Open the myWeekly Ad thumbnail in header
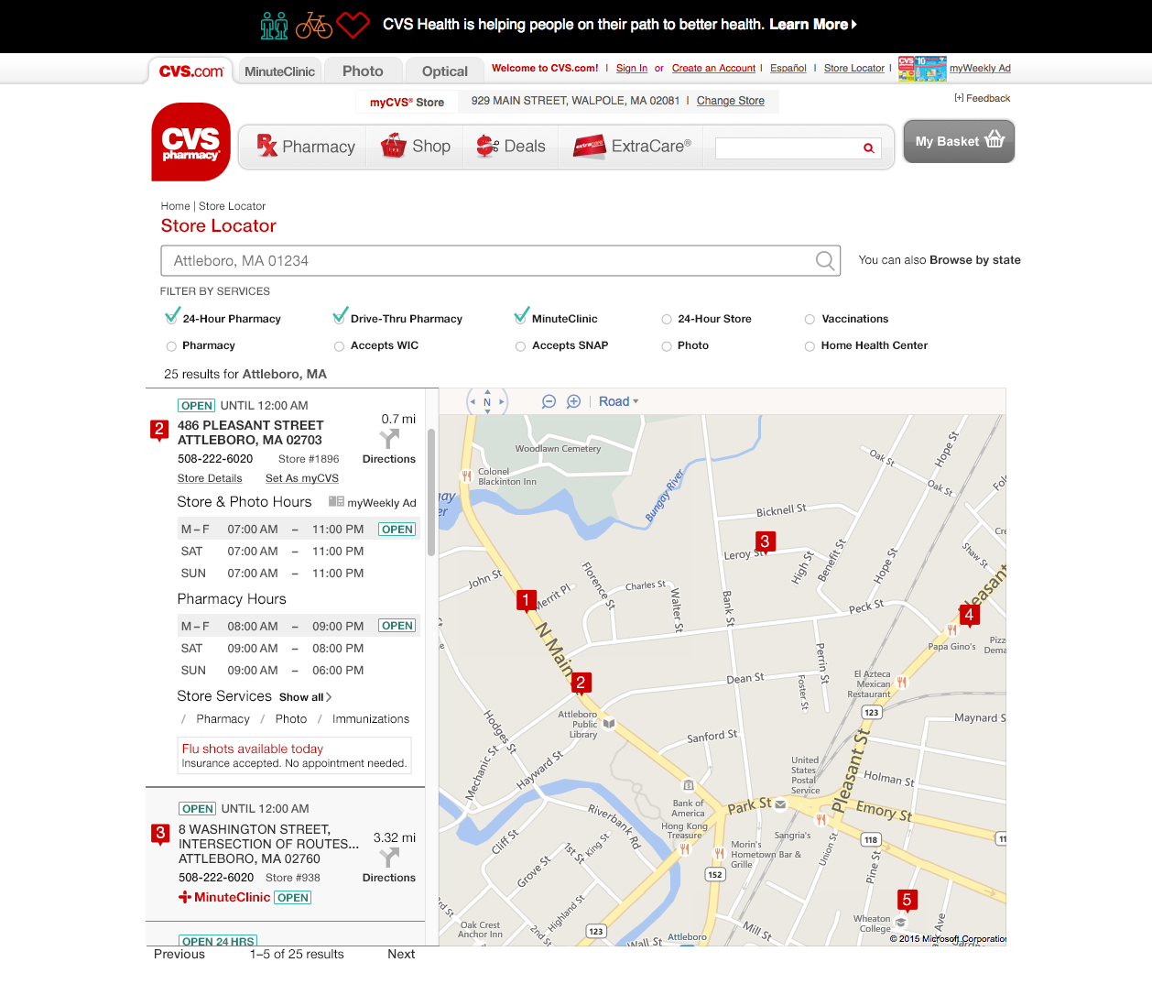Image resolution: width=1152 pixels, height=984 pixels. 922,69
